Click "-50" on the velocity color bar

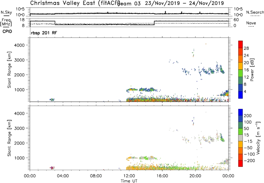(248, 148)
